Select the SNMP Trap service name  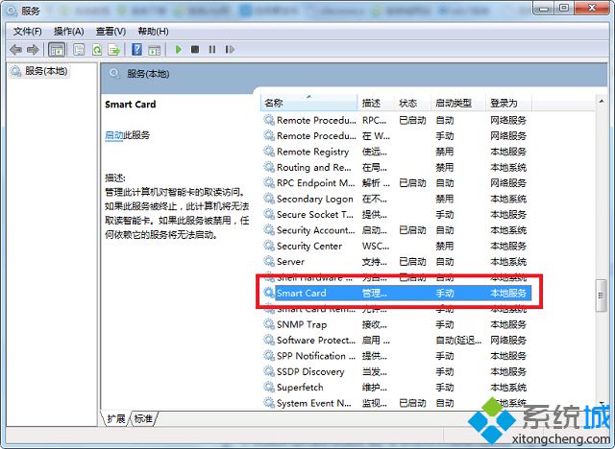click(301, 324)
